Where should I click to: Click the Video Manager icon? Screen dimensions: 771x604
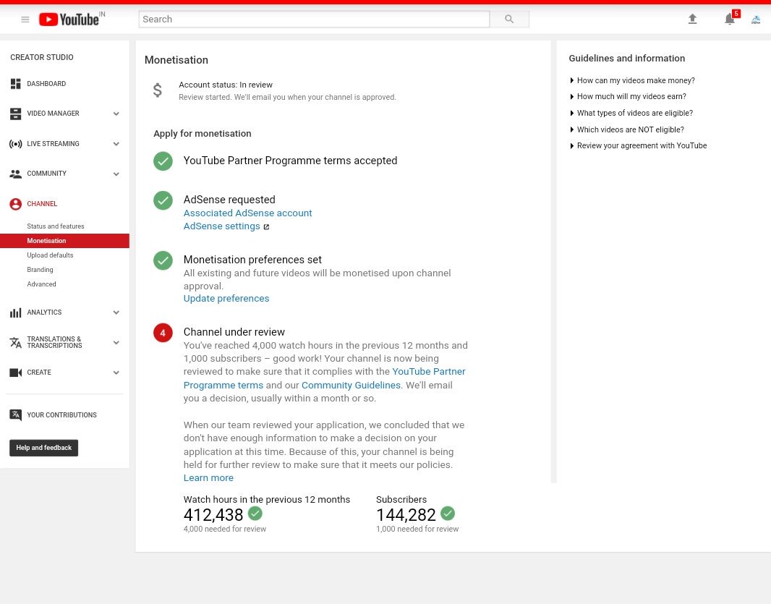(16, 114)
